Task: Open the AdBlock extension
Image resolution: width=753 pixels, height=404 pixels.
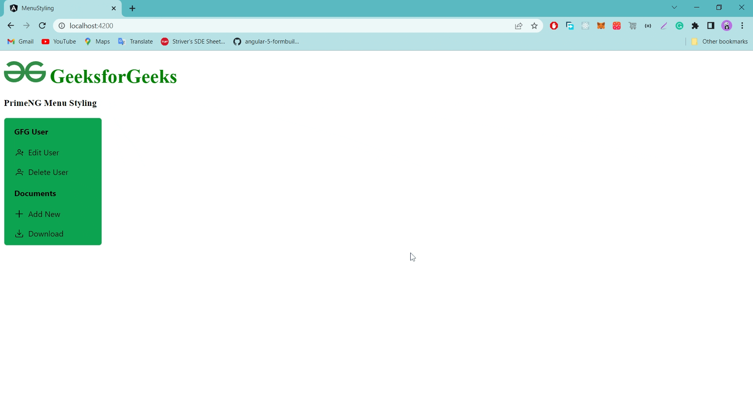Action: pyautogui.click(x=554, y=25)
